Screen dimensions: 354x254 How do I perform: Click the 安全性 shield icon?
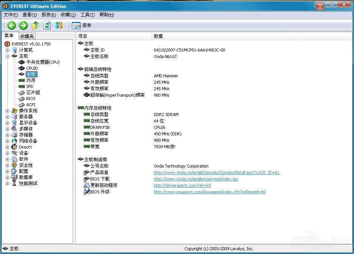pos(14,165)
